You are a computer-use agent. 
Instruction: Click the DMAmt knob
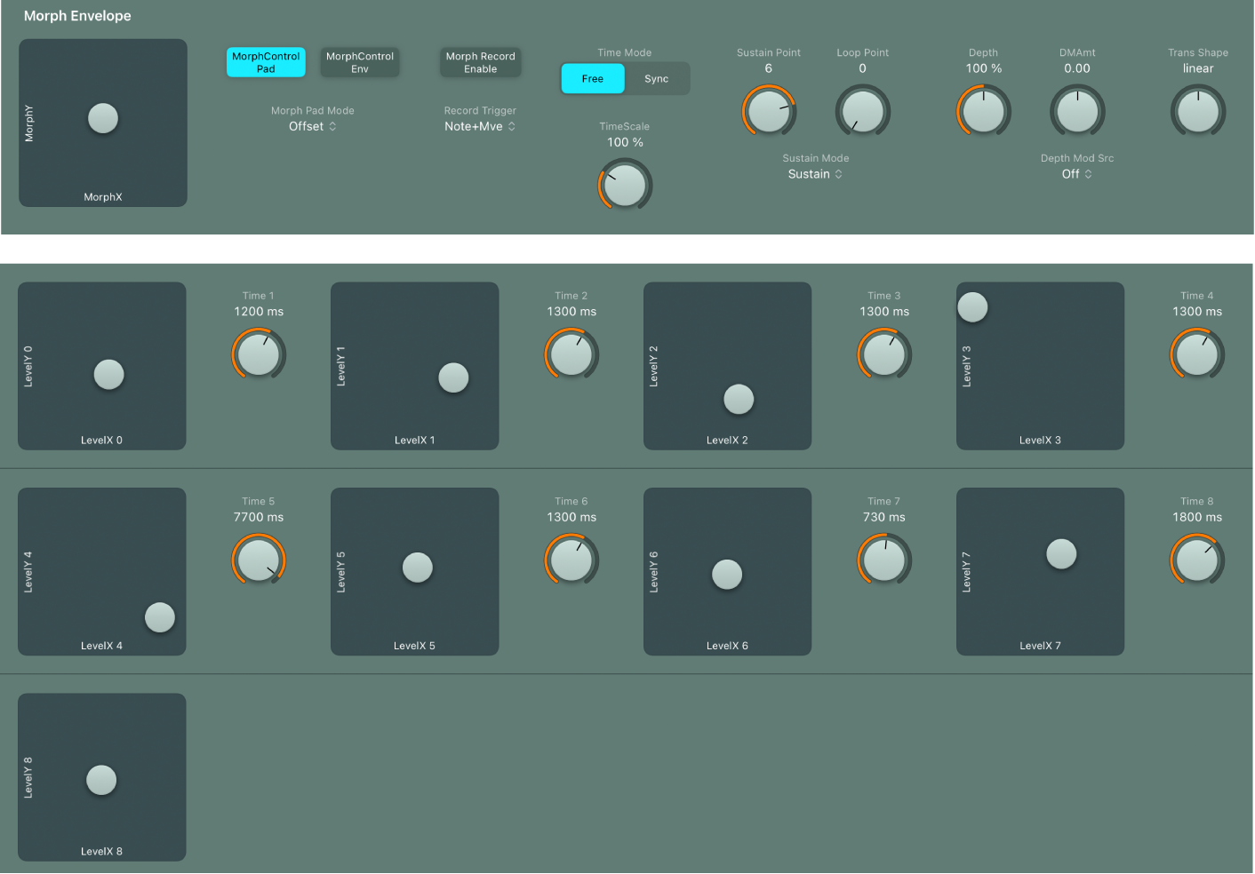1077,110
